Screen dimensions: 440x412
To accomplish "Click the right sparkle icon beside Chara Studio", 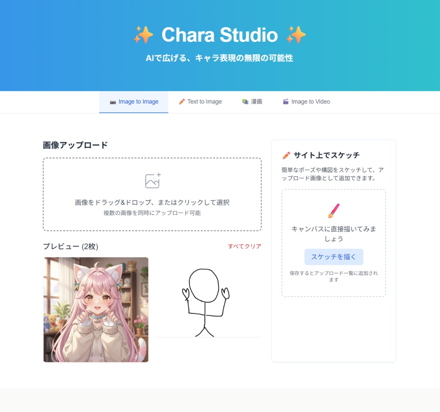I will 296,34.
